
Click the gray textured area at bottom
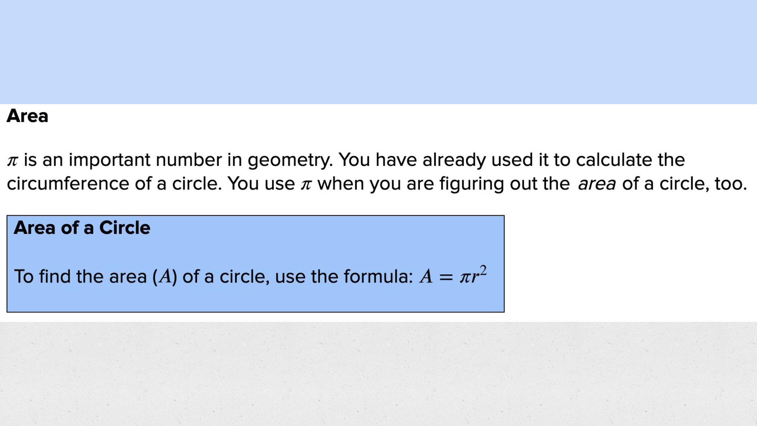(x=378, y=374)
